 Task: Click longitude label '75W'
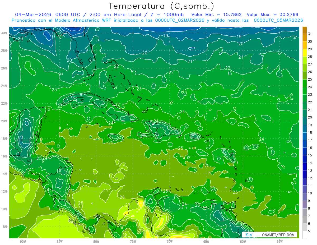(x=133, y=242)
